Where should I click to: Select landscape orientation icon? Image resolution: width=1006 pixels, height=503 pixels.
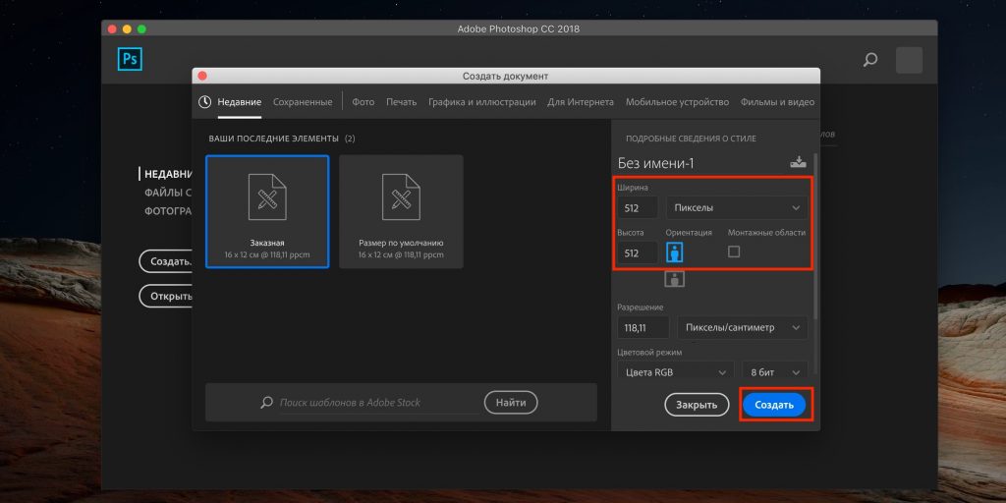pos(675,279)
